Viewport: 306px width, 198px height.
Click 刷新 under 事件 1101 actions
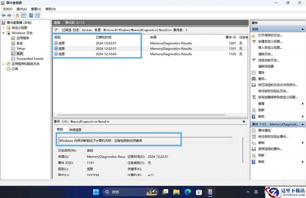tap(261, 155)
